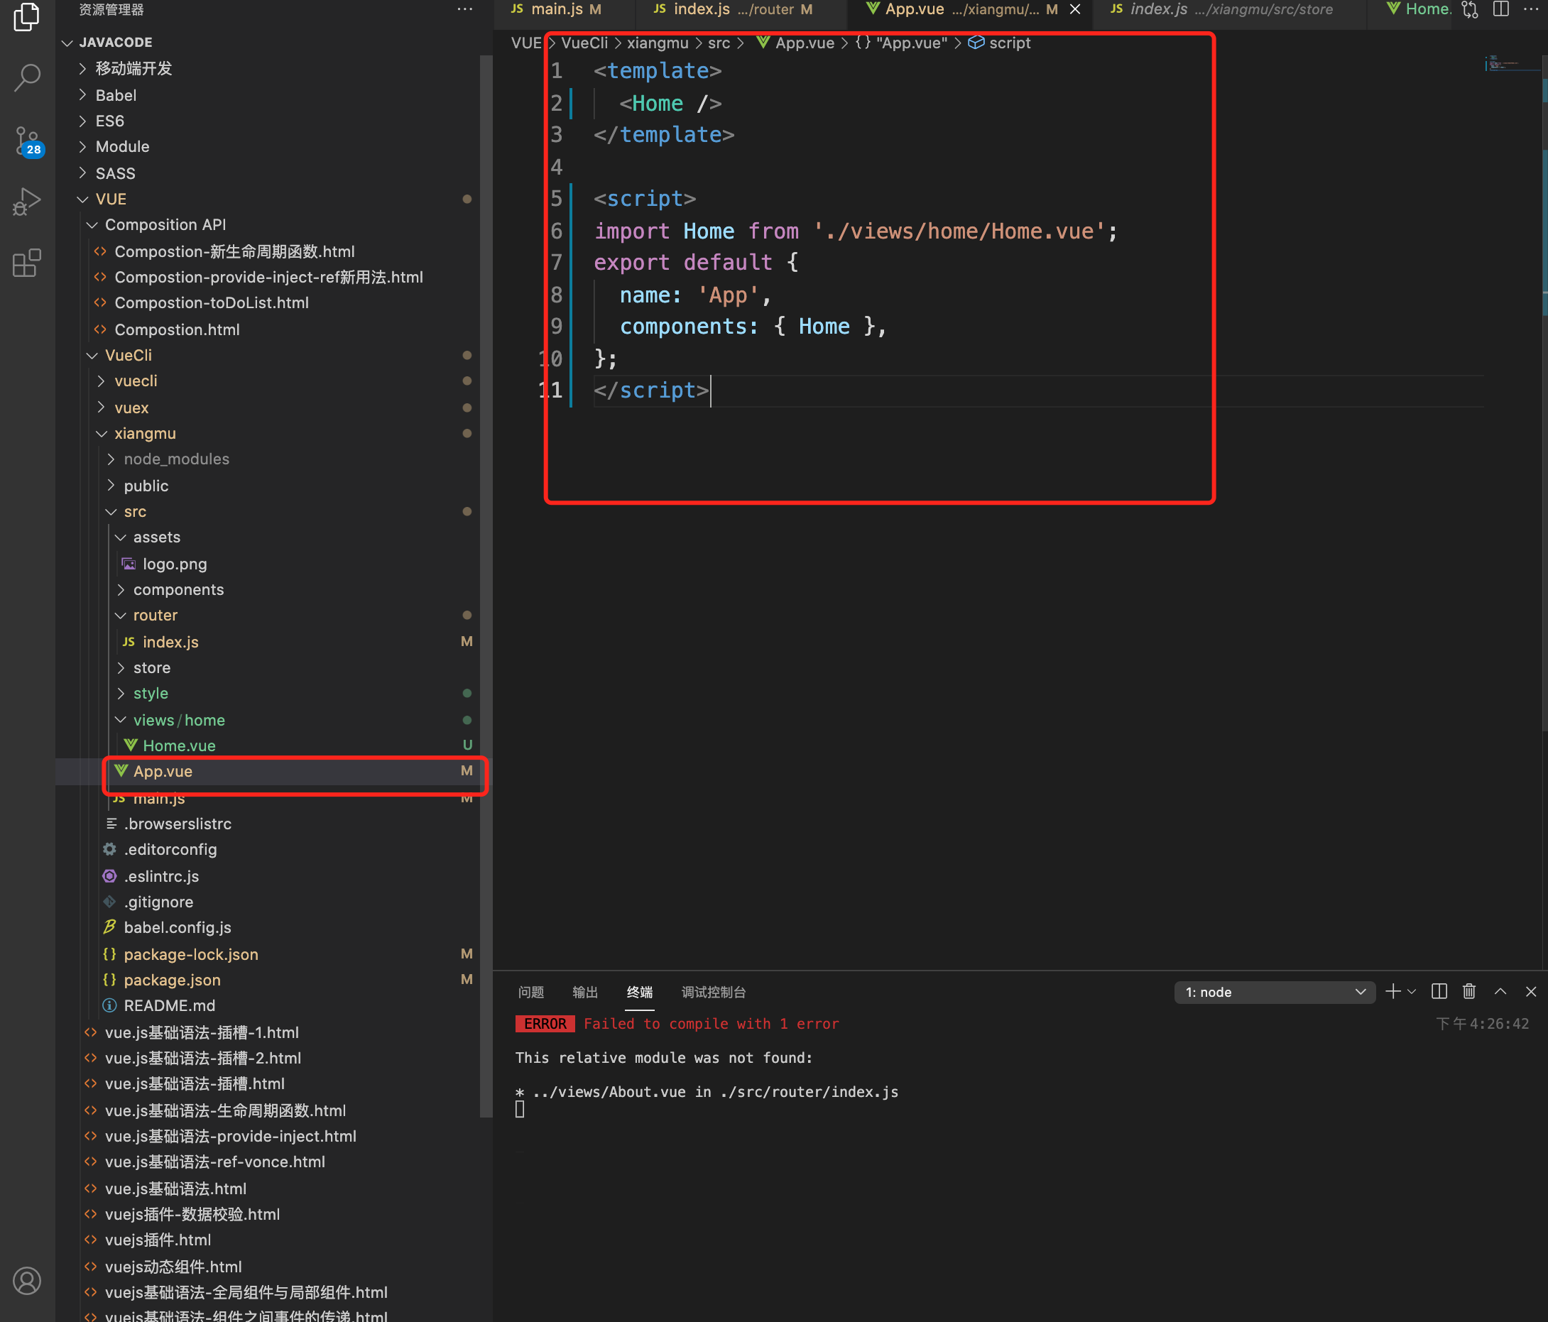The height and width of the screenshot is (1322, 1548).
Task: Maximize the terminal panel size
Action: tap(1500, 992)
